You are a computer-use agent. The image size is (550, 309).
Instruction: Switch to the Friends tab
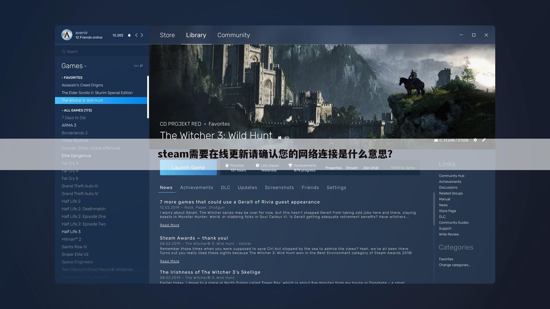point(310,187)
